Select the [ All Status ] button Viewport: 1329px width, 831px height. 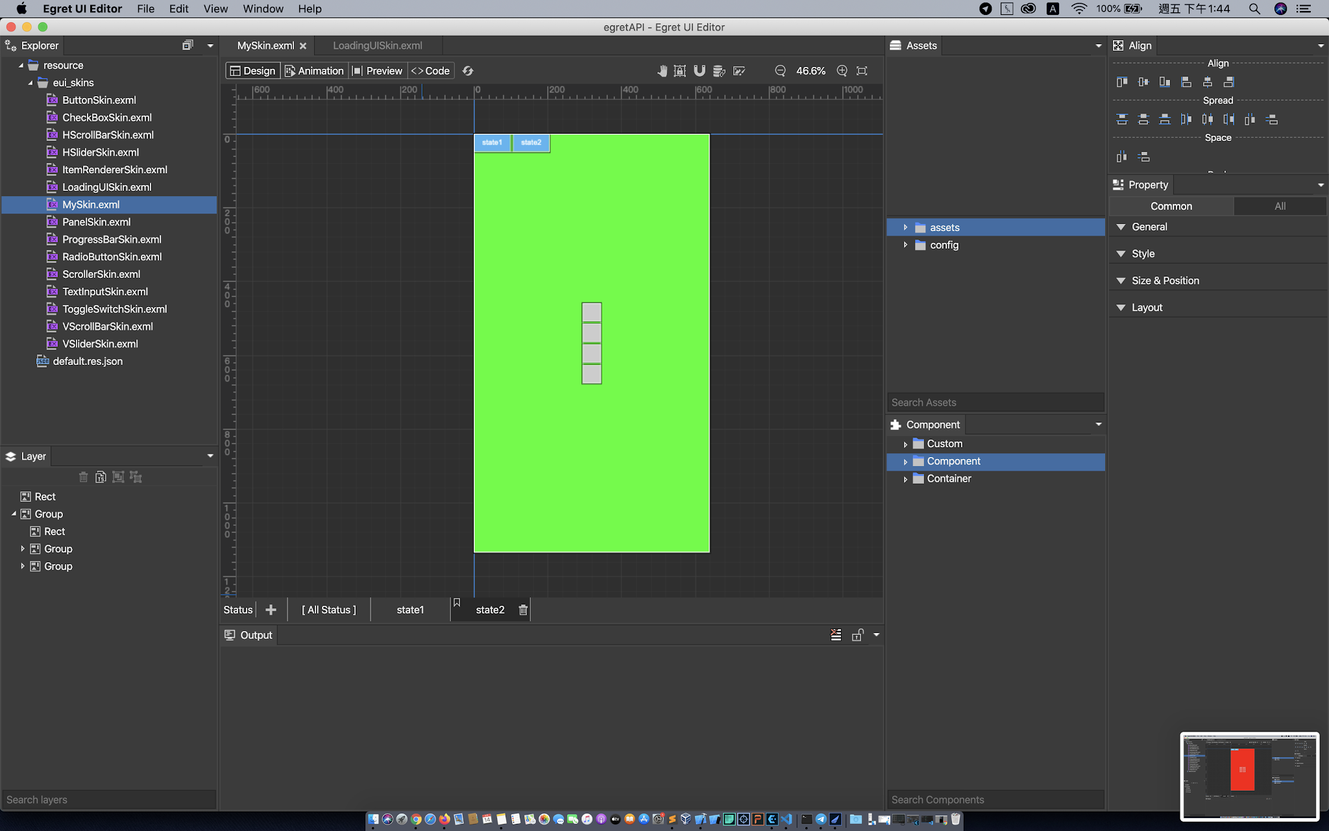click(328, 610)
